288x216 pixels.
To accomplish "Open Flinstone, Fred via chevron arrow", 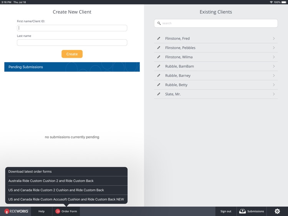I will click(x=274, y=38).
